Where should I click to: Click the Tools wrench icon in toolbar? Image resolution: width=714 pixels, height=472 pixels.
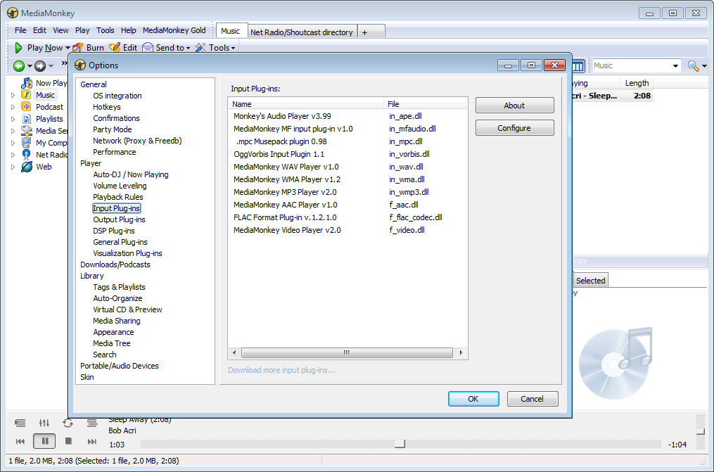click(x=200, y=48)
